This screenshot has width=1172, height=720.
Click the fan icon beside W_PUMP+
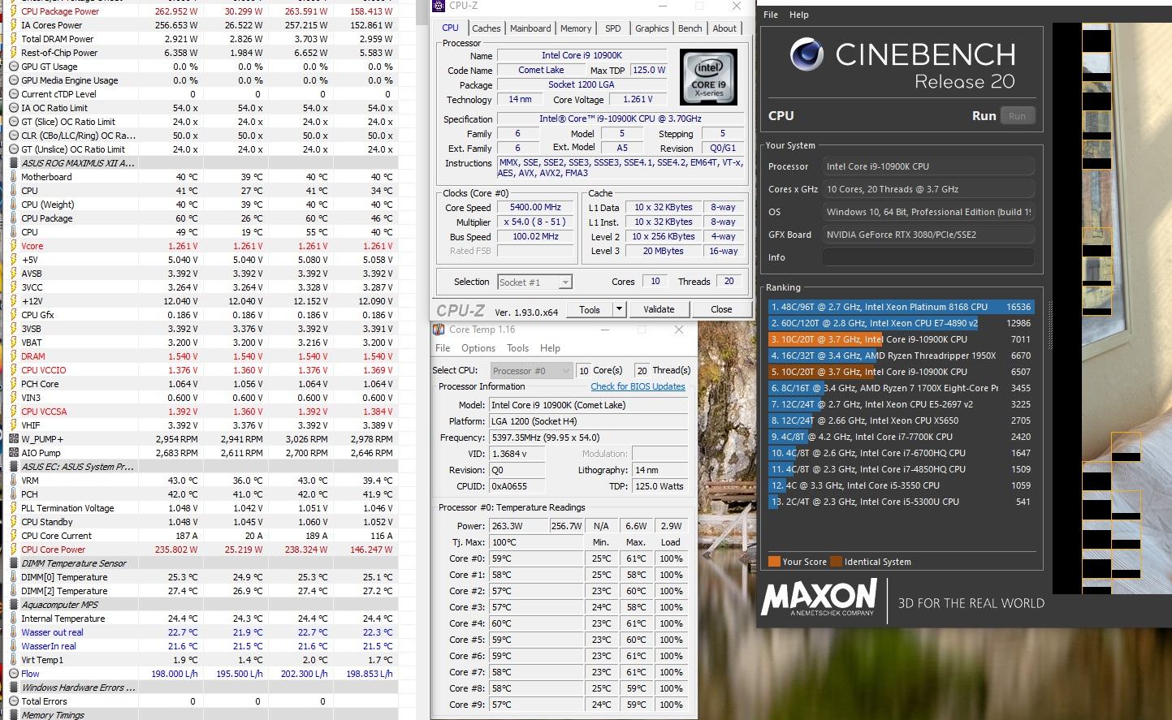(13, 439)
